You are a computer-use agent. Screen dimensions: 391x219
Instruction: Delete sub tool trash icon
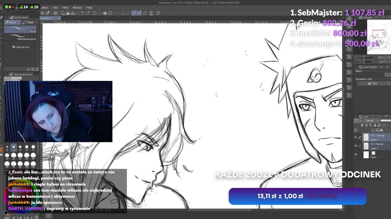37,69
